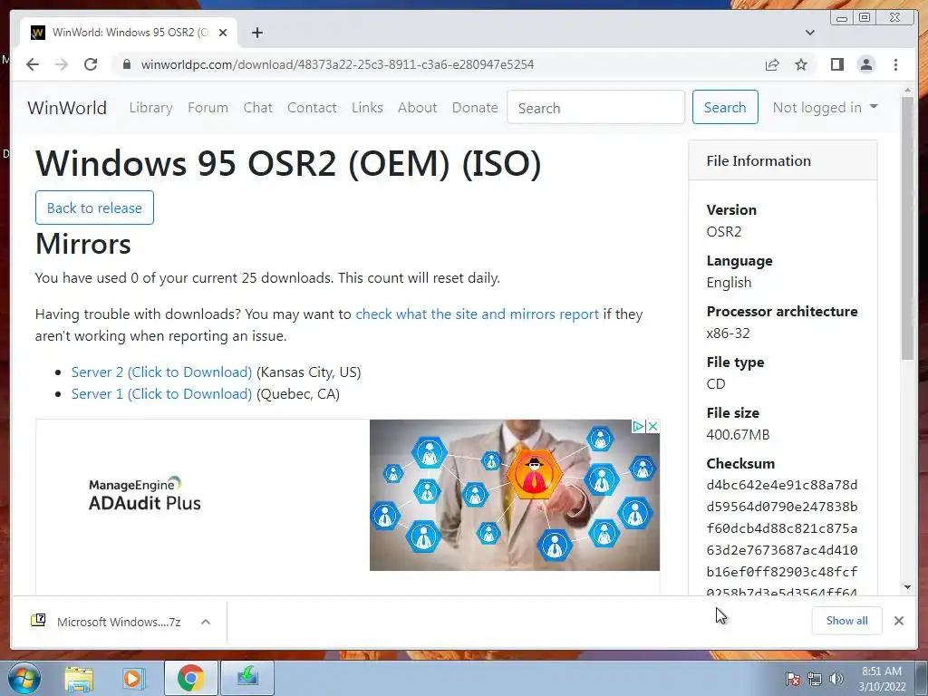928x696 pixels.
Task: Open the Forum menu item
Action: (208, 108)
